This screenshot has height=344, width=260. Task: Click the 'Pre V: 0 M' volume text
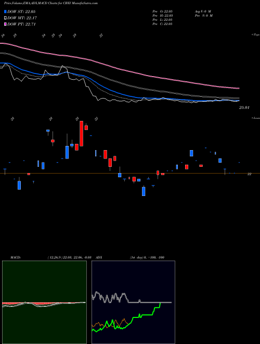point(204,16)
